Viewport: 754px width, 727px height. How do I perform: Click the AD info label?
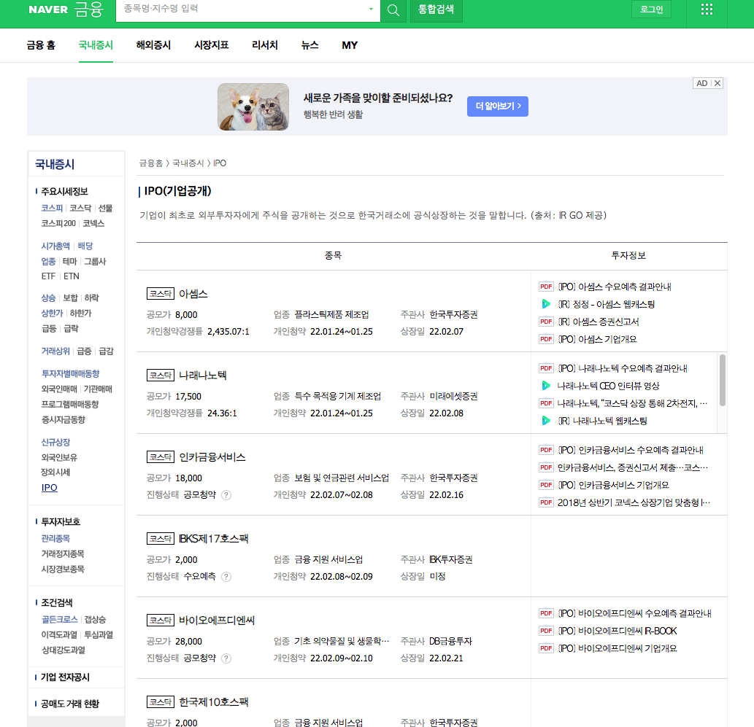pos(701,83)
